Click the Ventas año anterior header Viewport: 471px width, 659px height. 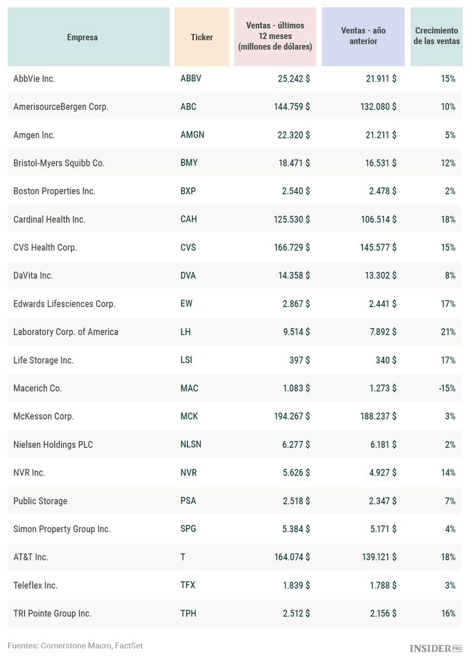(363, 36)
